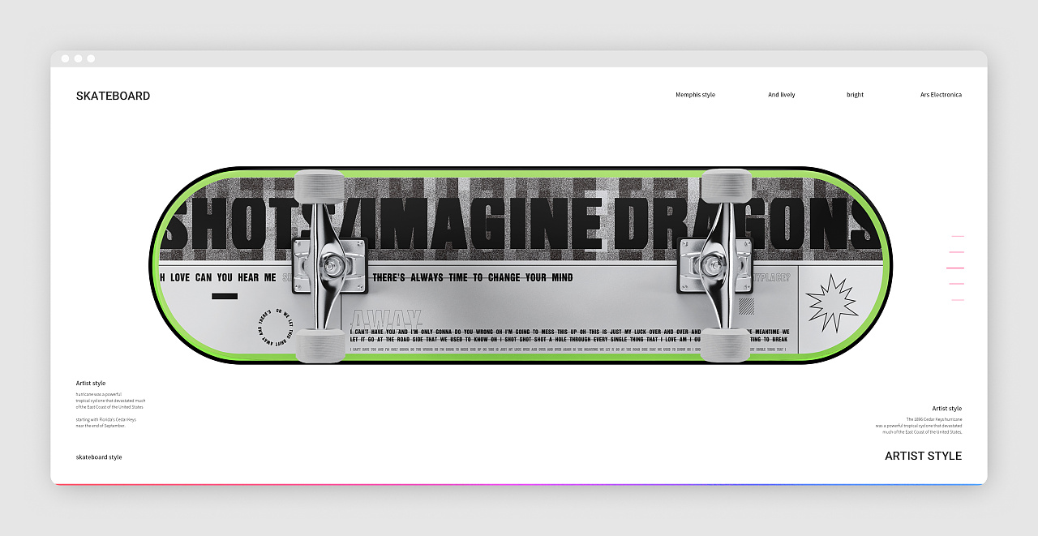Image resolution: width=1038 pixels, height=536 pixels.
Task: Open the Memphis style menu item
Action: pos(695,95)
